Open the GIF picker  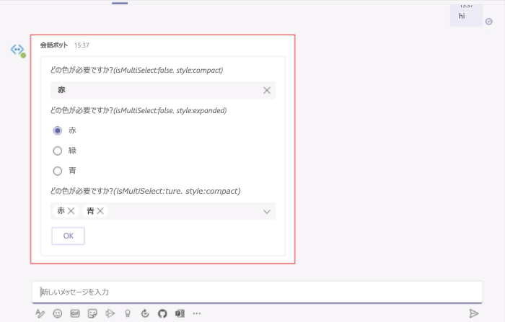[75, 313]
